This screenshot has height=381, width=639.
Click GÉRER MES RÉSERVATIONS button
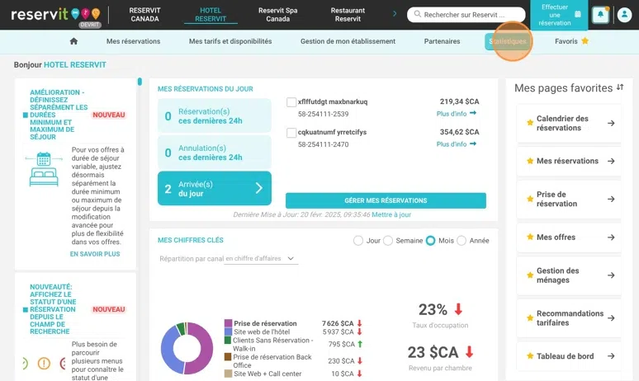click(x=386, y=200)
